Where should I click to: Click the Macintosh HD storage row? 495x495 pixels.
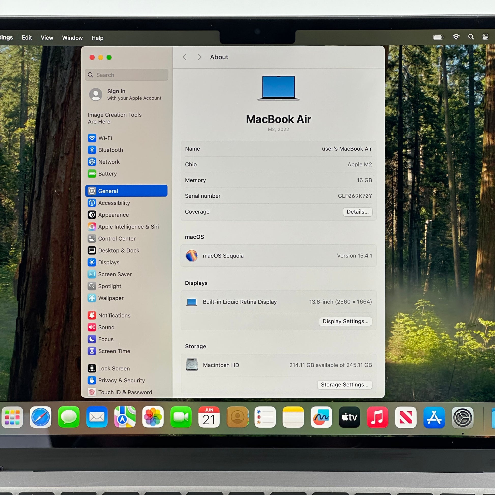click(x=279, y=365)
